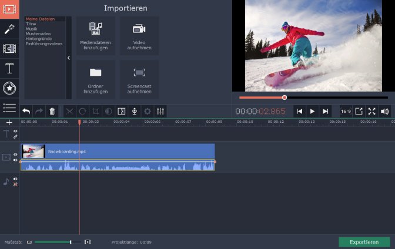Click the preview seek bar handle

[284, 97]
